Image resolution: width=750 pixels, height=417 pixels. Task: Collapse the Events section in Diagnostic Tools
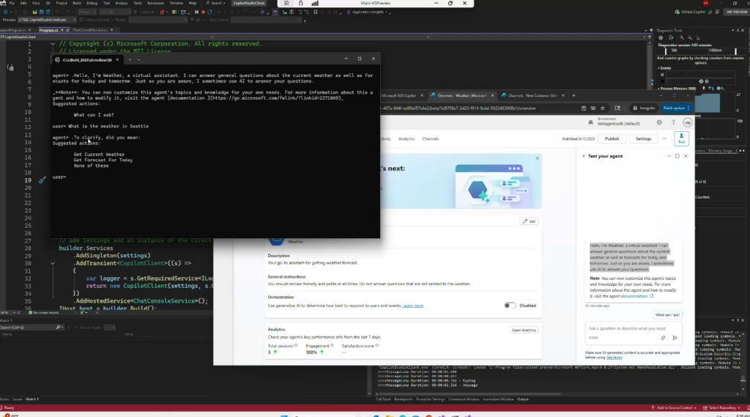click(x=658, y=68)
